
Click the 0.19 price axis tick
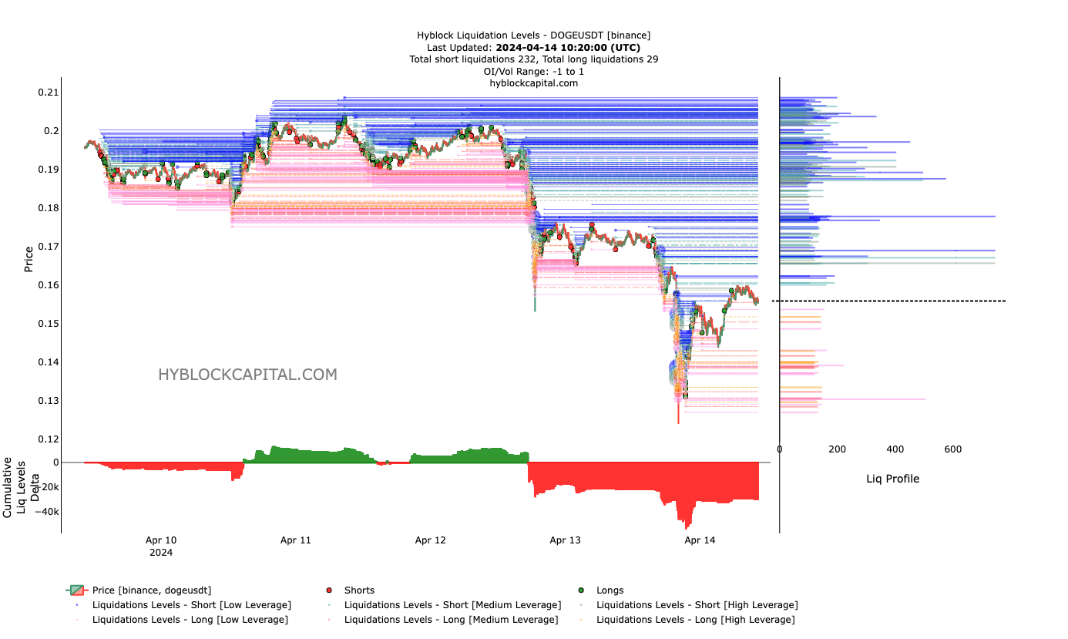(x=49, y=170)
